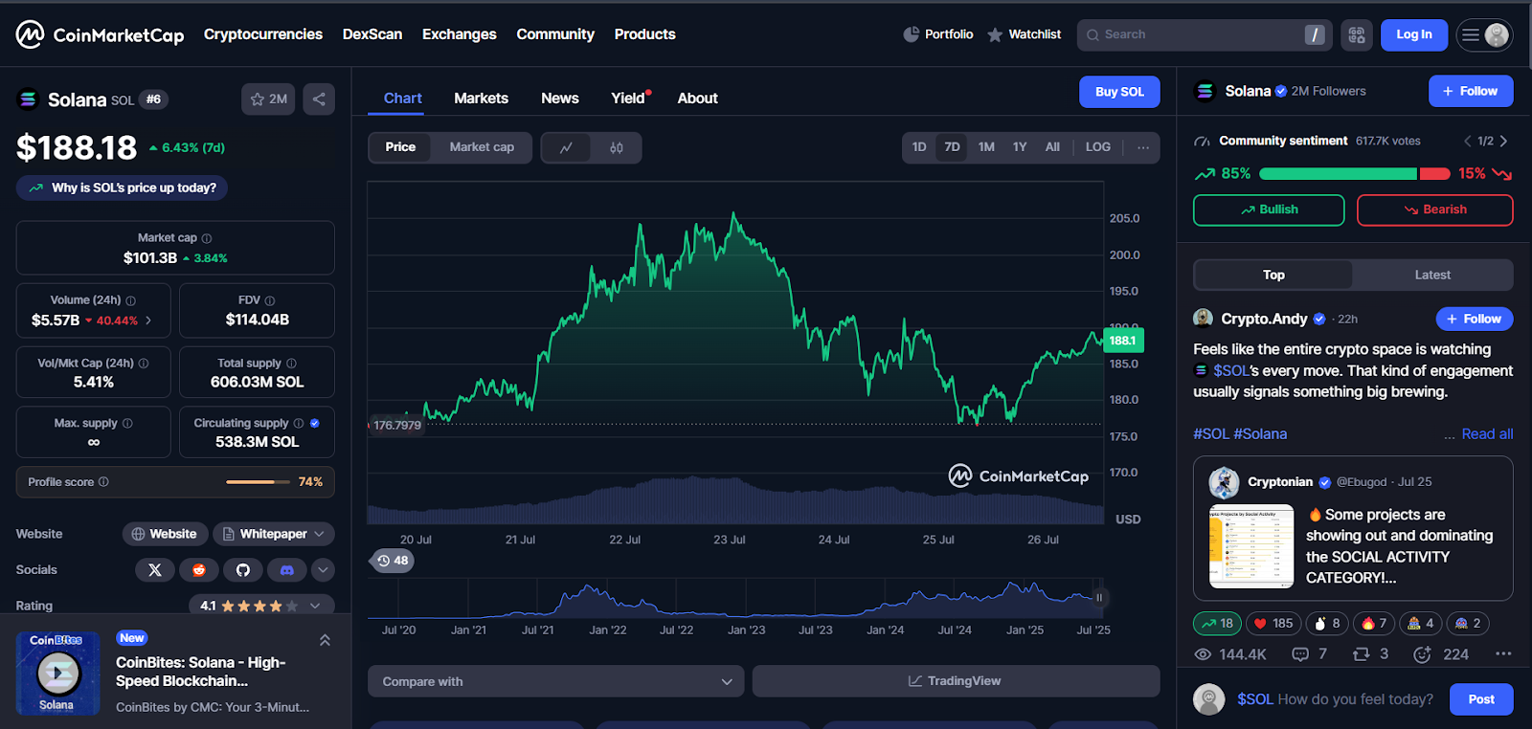The width and height of the screenshot is (1532, 729).
Task: Add Solana to watchlist via 2M star
Action: tap(268, 99)
